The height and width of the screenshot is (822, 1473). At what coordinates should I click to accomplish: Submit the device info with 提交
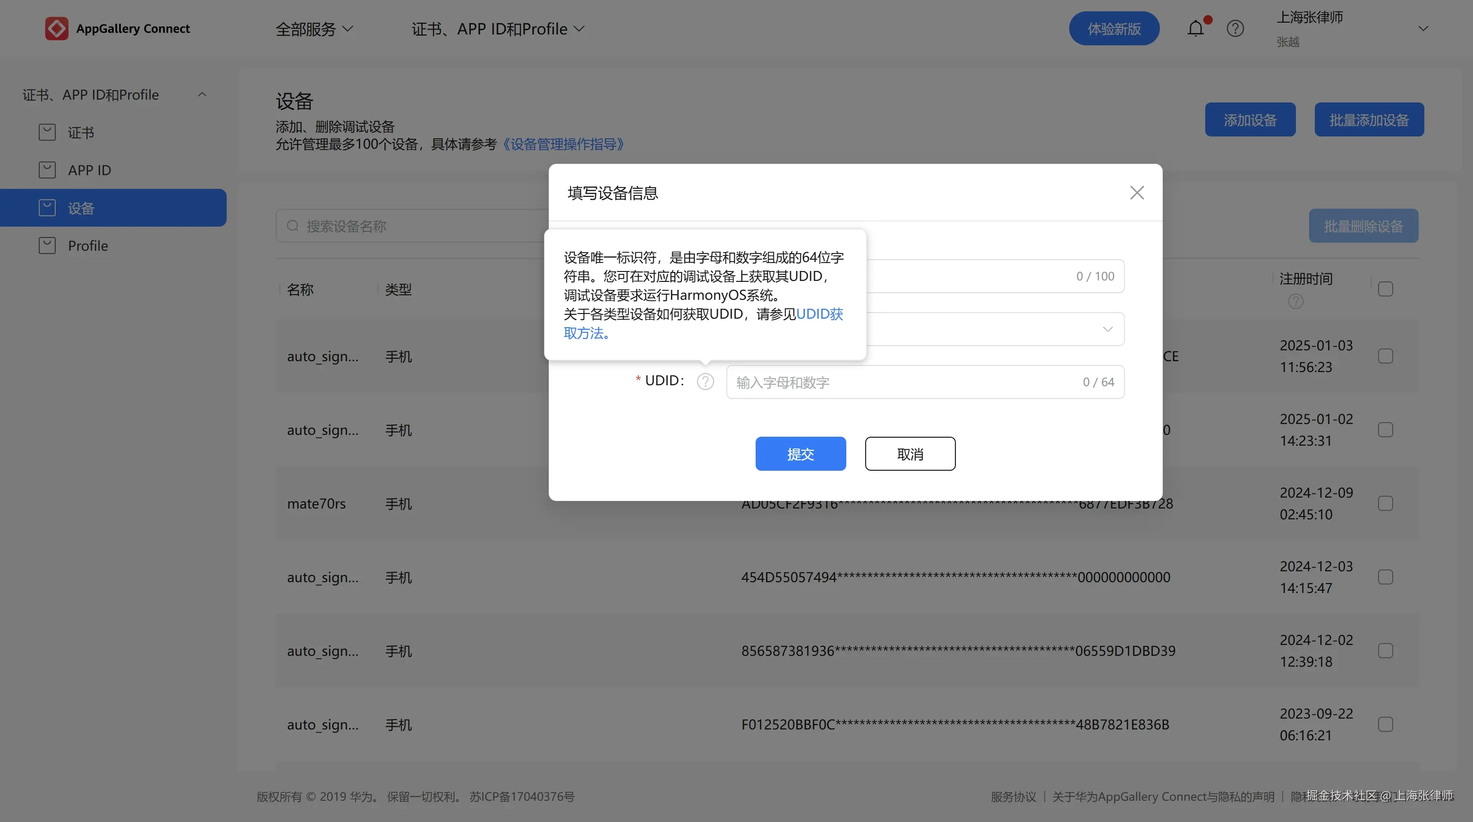pyautogui.click(x=800, y=453)
